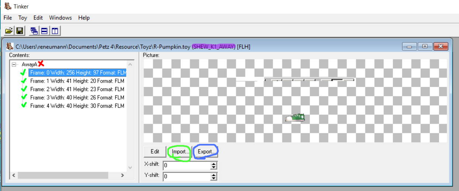This screenshot has width=459, height=191.
Task: Click Contents horizontal scroll-right arrow
Action: (123, 176)
